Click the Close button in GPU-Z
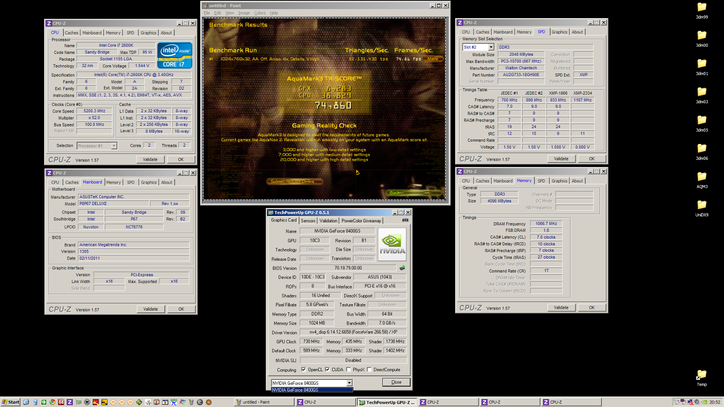 pyautogui.click(x=396, y=382)
